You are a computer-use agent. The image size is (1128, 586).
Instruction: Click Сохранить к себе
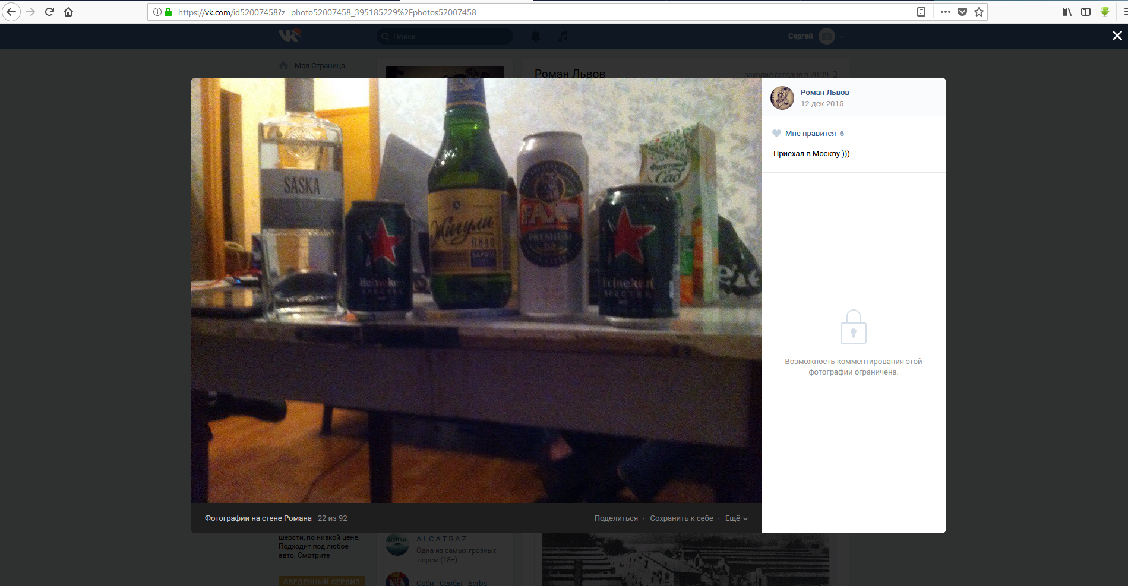tap(681, 518)
